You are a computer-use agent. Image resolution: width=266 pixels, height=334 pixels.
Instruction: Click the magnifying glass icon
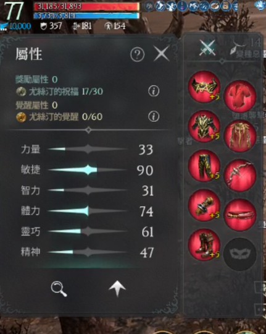coord(59,289)
